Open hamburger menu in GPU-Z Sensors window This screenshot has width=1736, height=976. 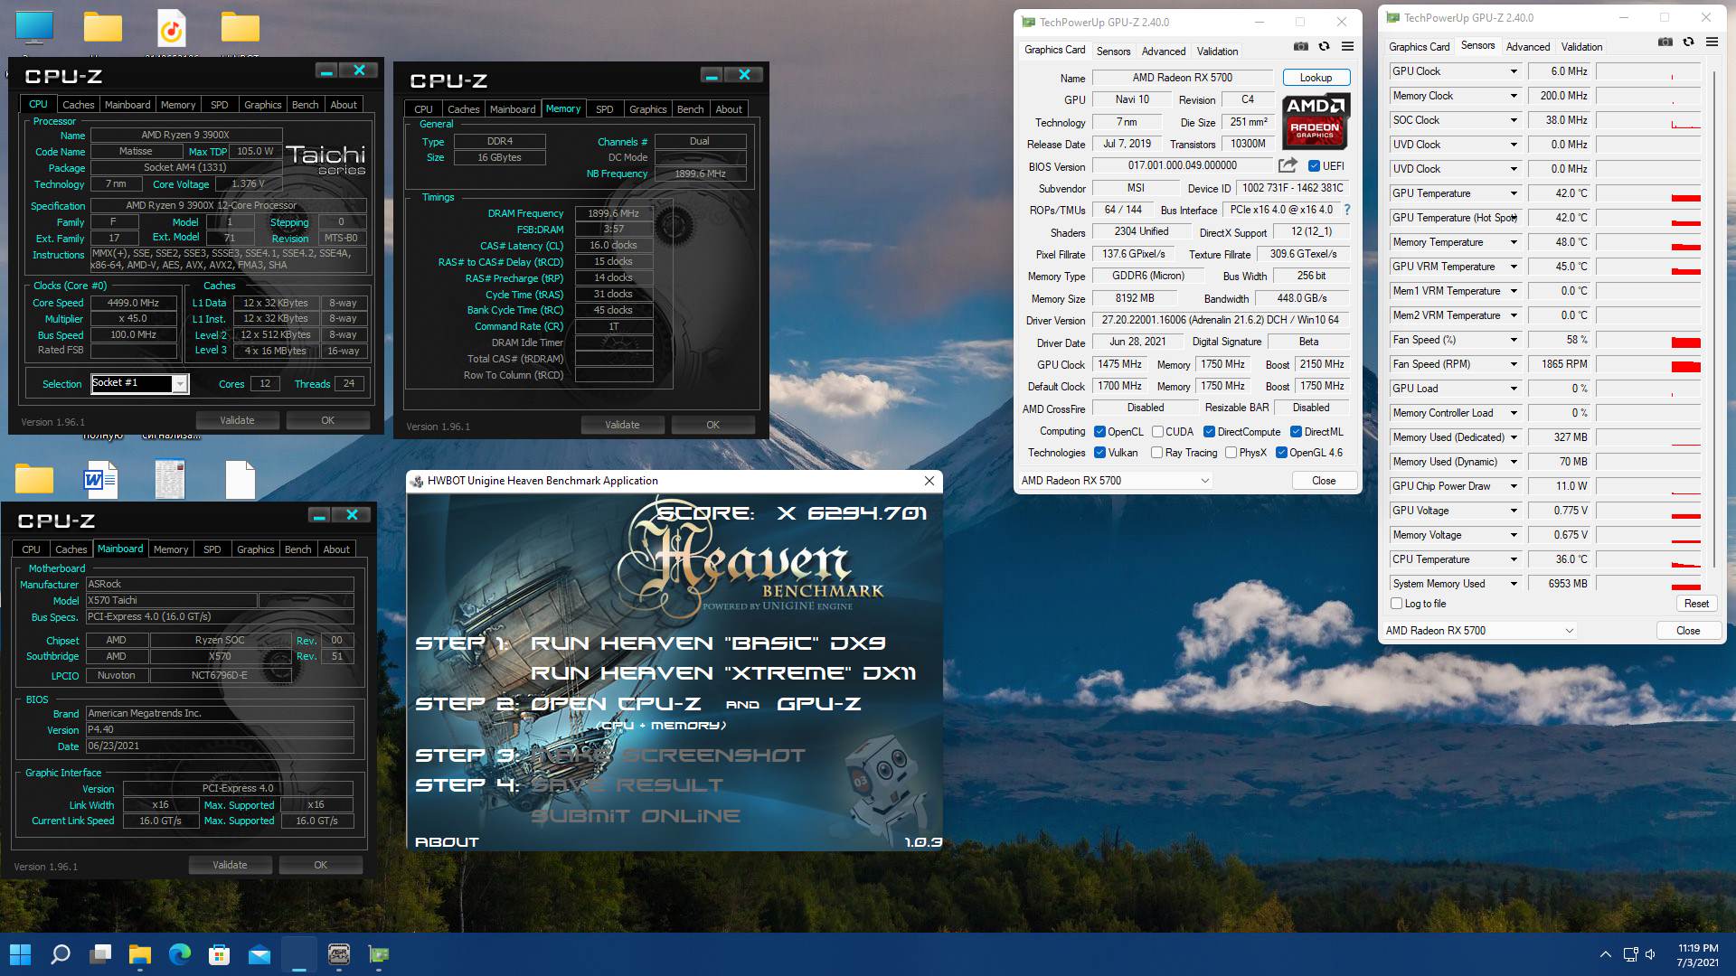coord(1712,42)
